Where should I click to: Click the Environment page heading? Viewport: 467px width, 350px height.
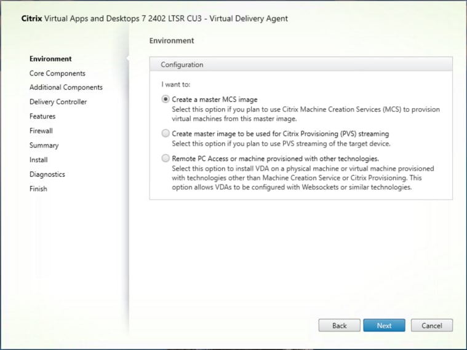tap(172, 41)
